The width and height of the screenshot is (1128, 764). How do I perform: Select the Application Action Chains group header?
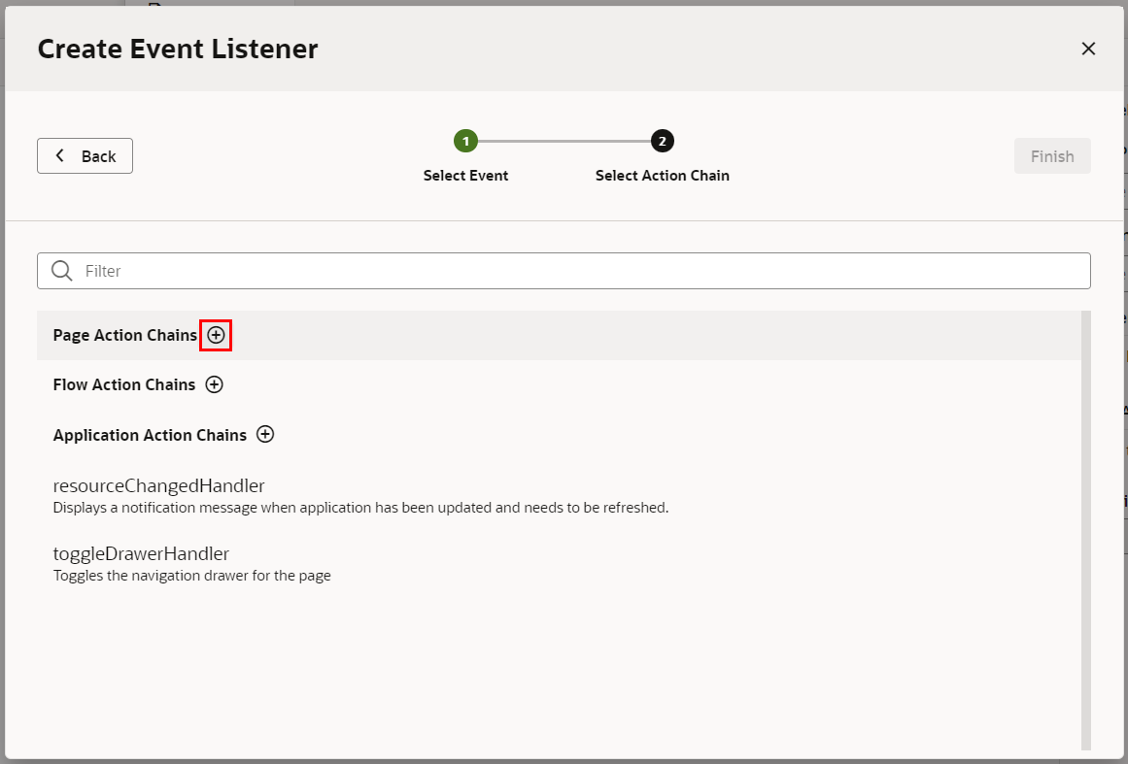(150, 435)
